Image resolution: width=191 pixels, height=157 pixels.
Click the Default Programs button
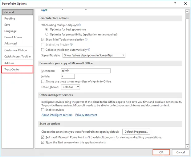(136, 132)
